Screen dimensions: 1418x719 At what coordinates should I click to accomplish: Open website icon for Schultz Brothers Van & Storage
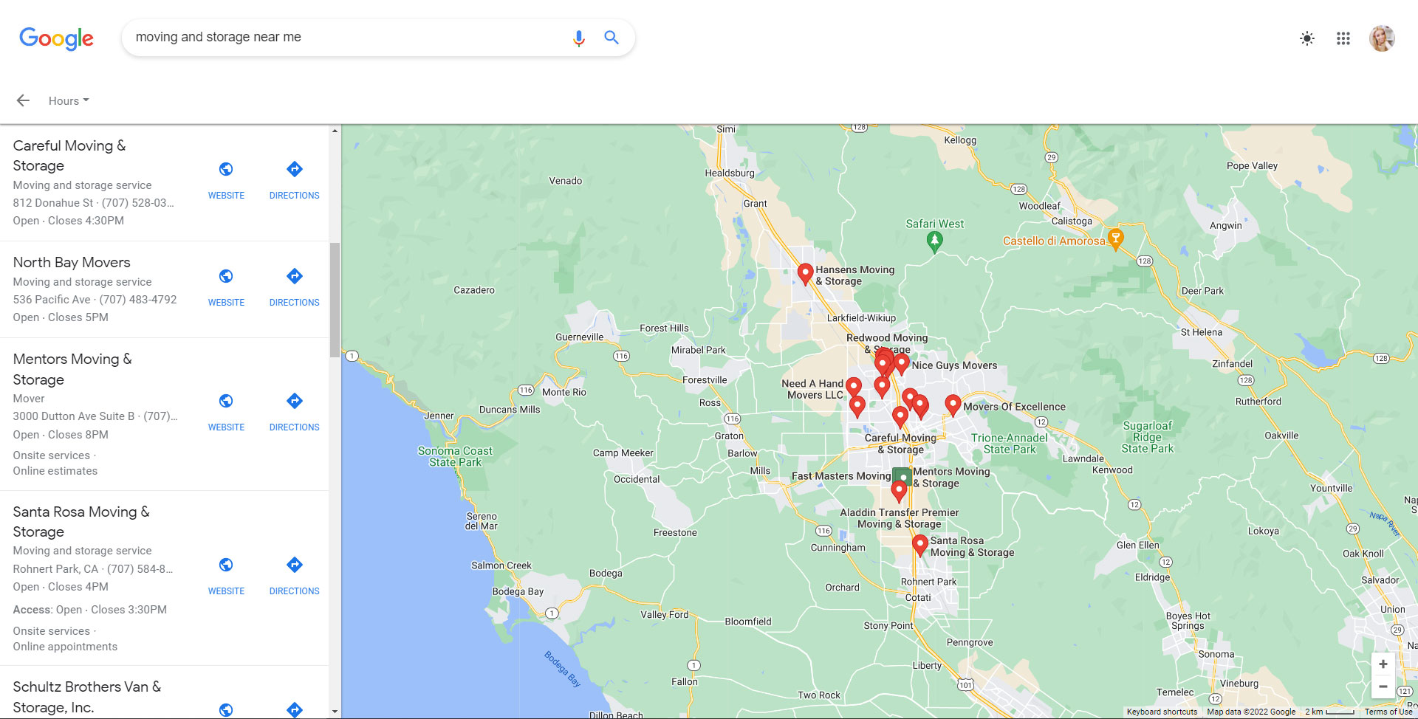[226, 710]
